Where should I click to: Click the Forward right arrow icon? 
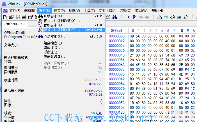pos(147,17)
